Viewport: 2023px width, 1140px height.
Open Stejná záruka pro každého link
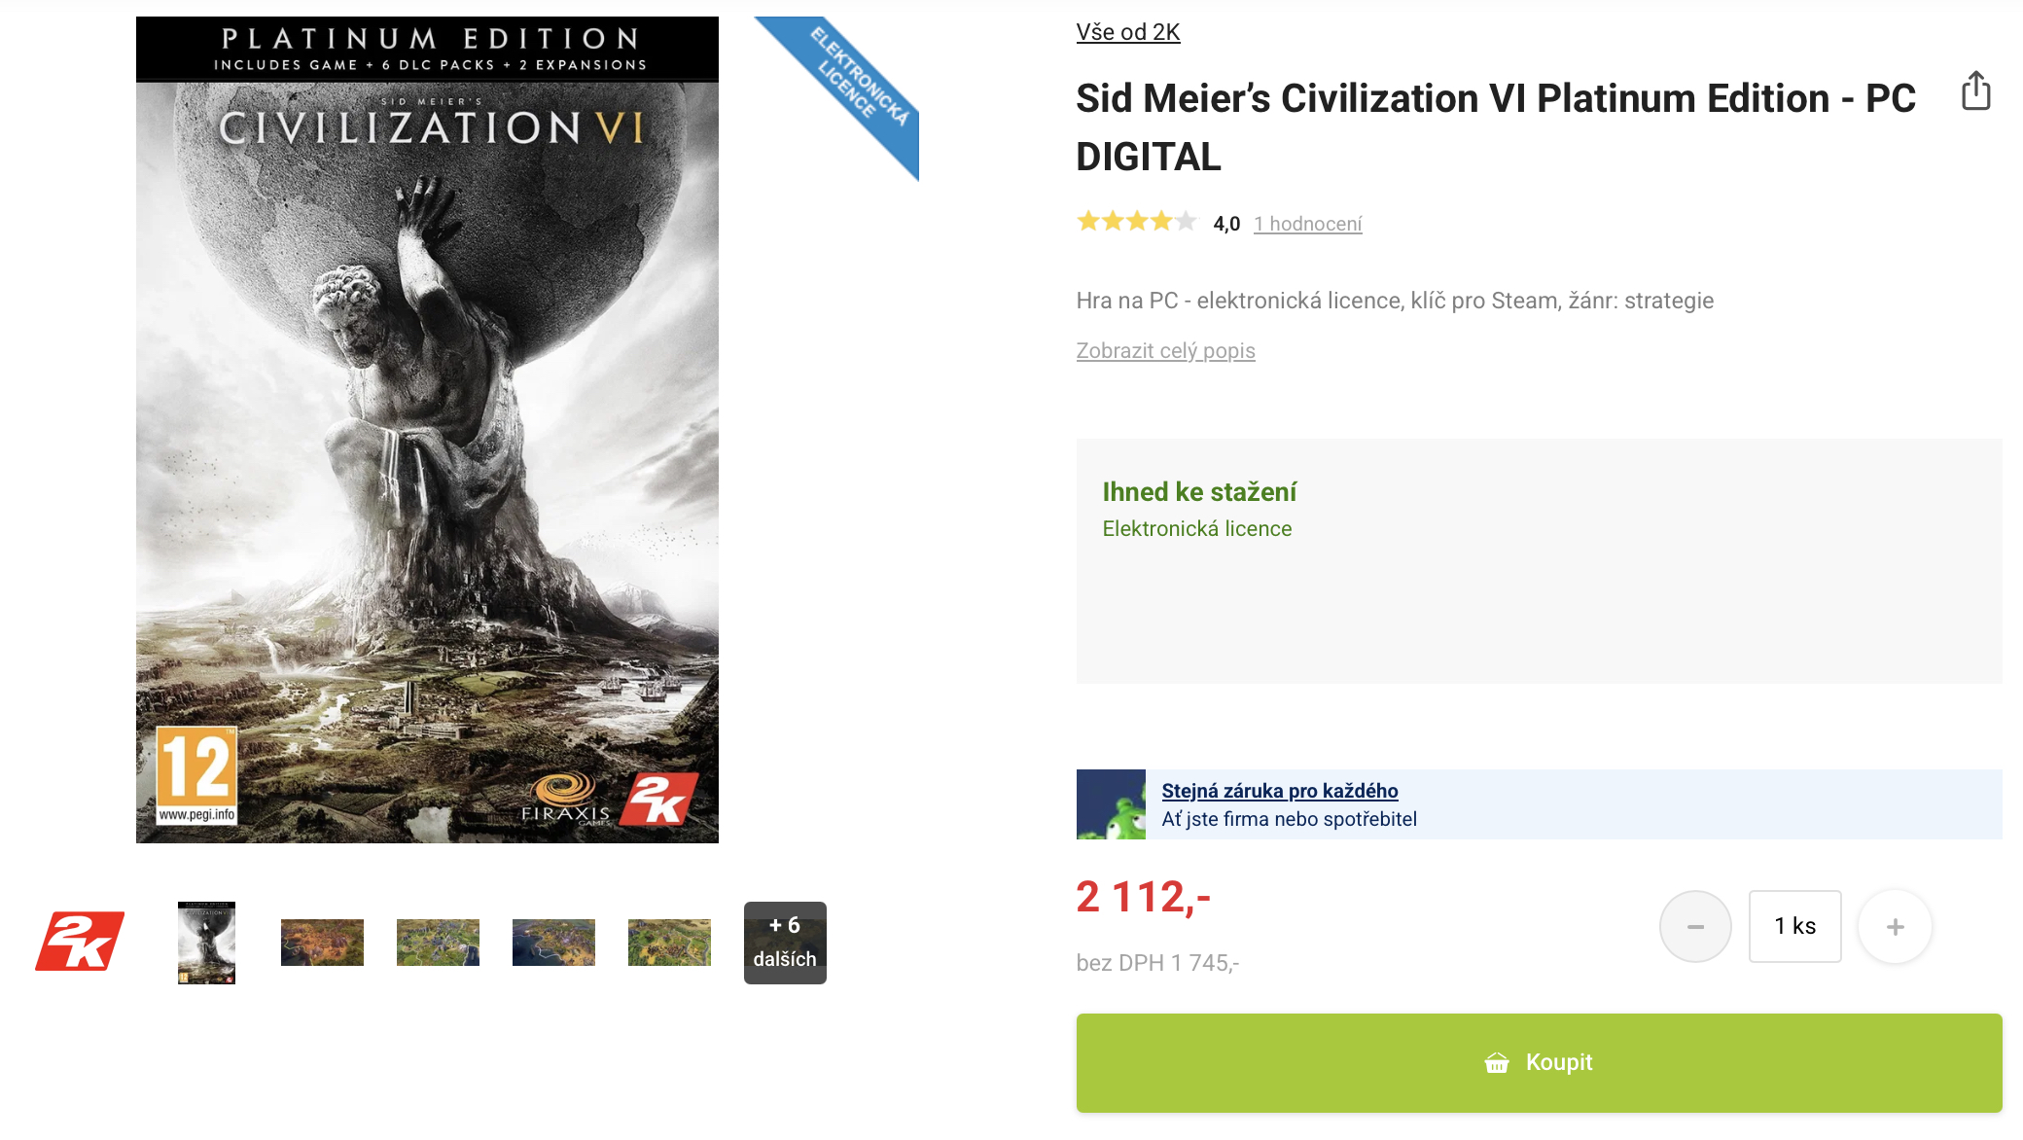1280,791
